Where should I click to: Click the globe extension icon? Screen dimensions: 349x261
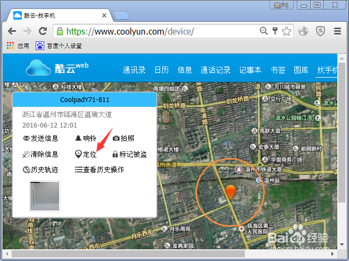[303, 31]
